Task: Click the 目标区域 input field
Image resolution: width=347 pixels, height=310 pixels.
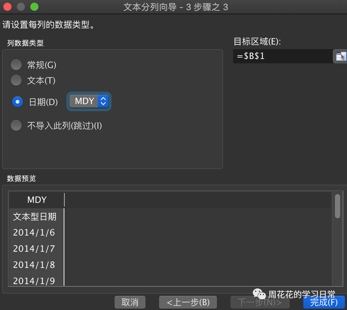Action: (x=283, y=56)
